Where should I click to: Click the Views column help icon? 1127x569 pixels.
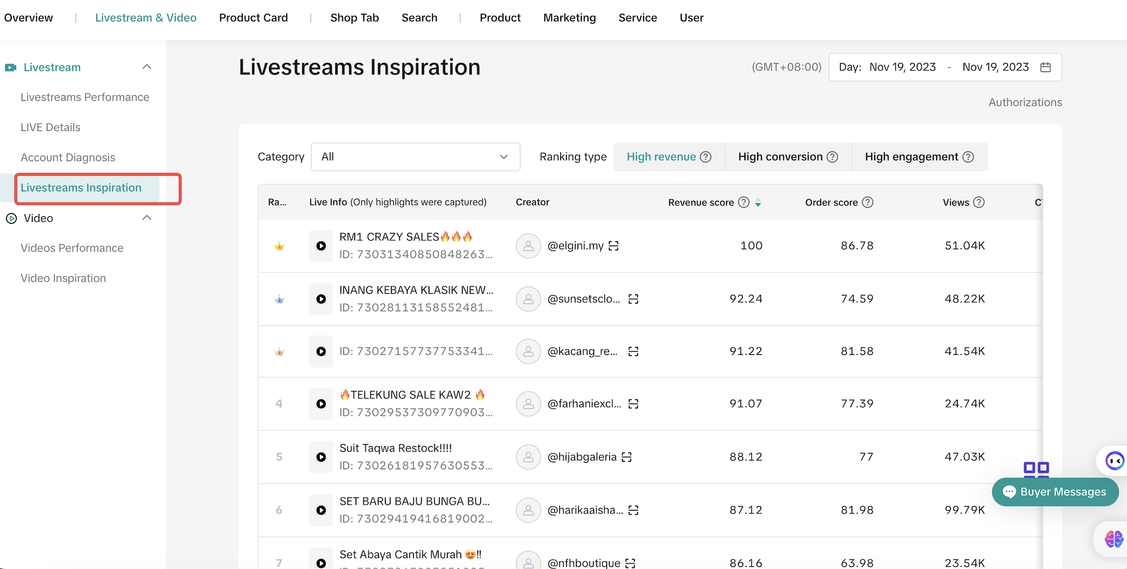[979, 203]
